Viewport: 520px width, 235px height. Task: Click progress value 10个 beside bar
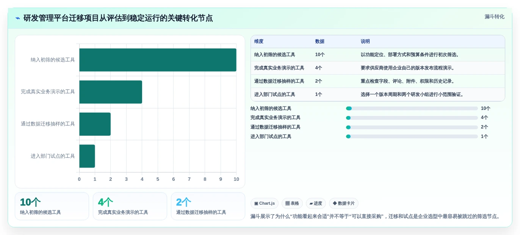click(x=486, y=108)
